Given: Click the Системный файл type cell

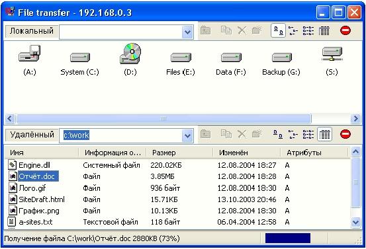Looking at the screenshot, I should pos(111,165).
